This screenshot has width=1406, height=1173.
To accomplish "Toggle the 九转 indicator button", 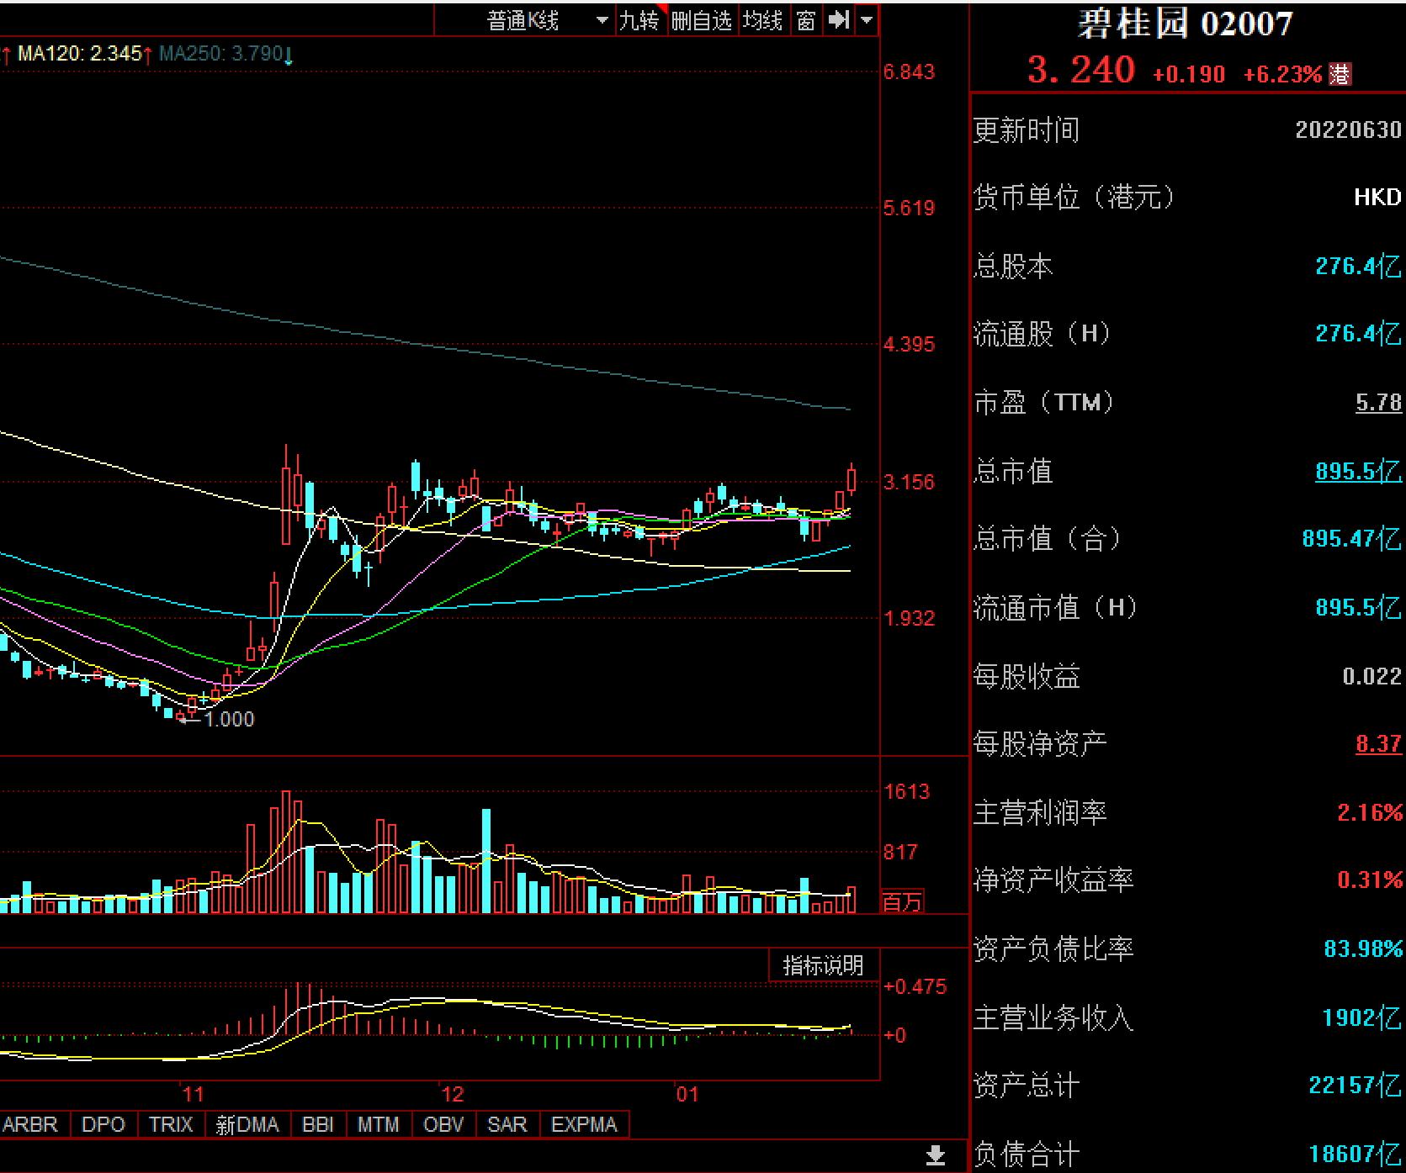I will 641,20.
